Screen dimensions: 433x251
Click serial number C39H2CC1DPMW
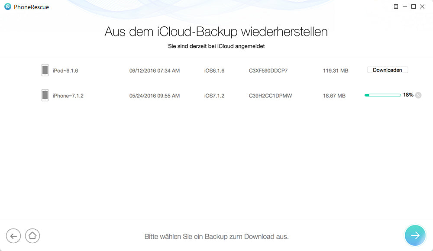(270, 96)
